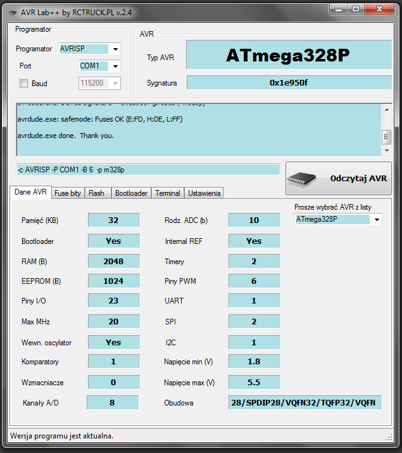Click the avrdude command line field
The image size is (402, 453).
148,170
